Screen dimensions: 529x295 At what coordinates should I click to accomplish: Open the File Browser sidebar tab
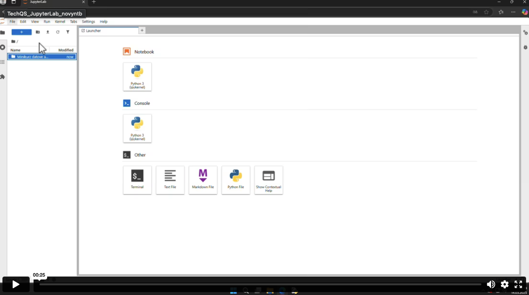tap(3, 33)
